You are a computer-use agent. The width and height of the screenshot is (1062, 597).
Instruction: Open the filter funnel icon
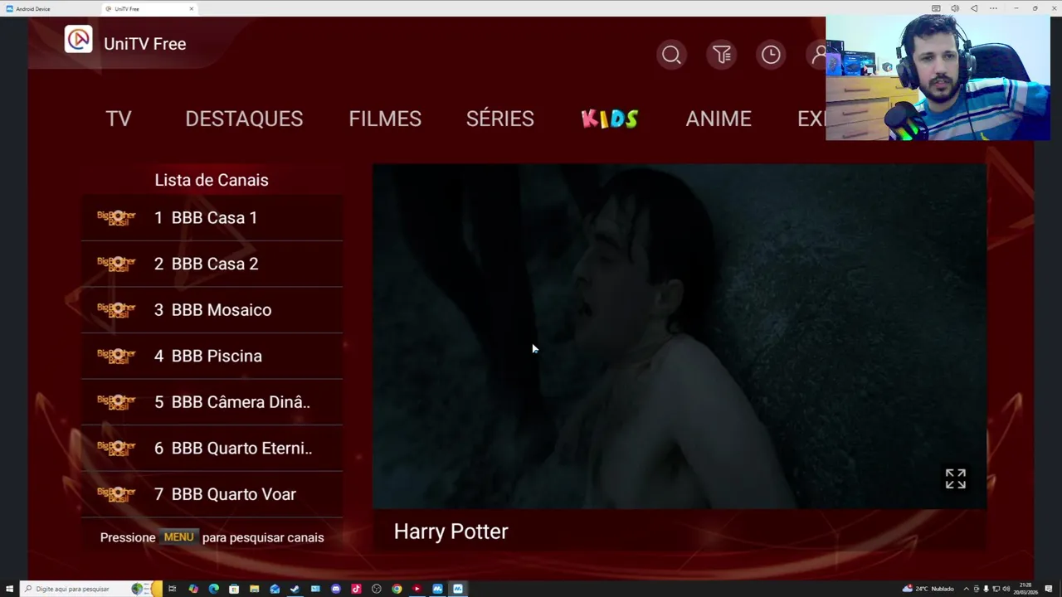[x=722, y=55]
